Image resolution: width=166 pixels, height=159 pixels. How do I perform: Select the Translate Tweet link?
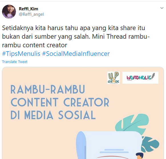coord(15,62)
